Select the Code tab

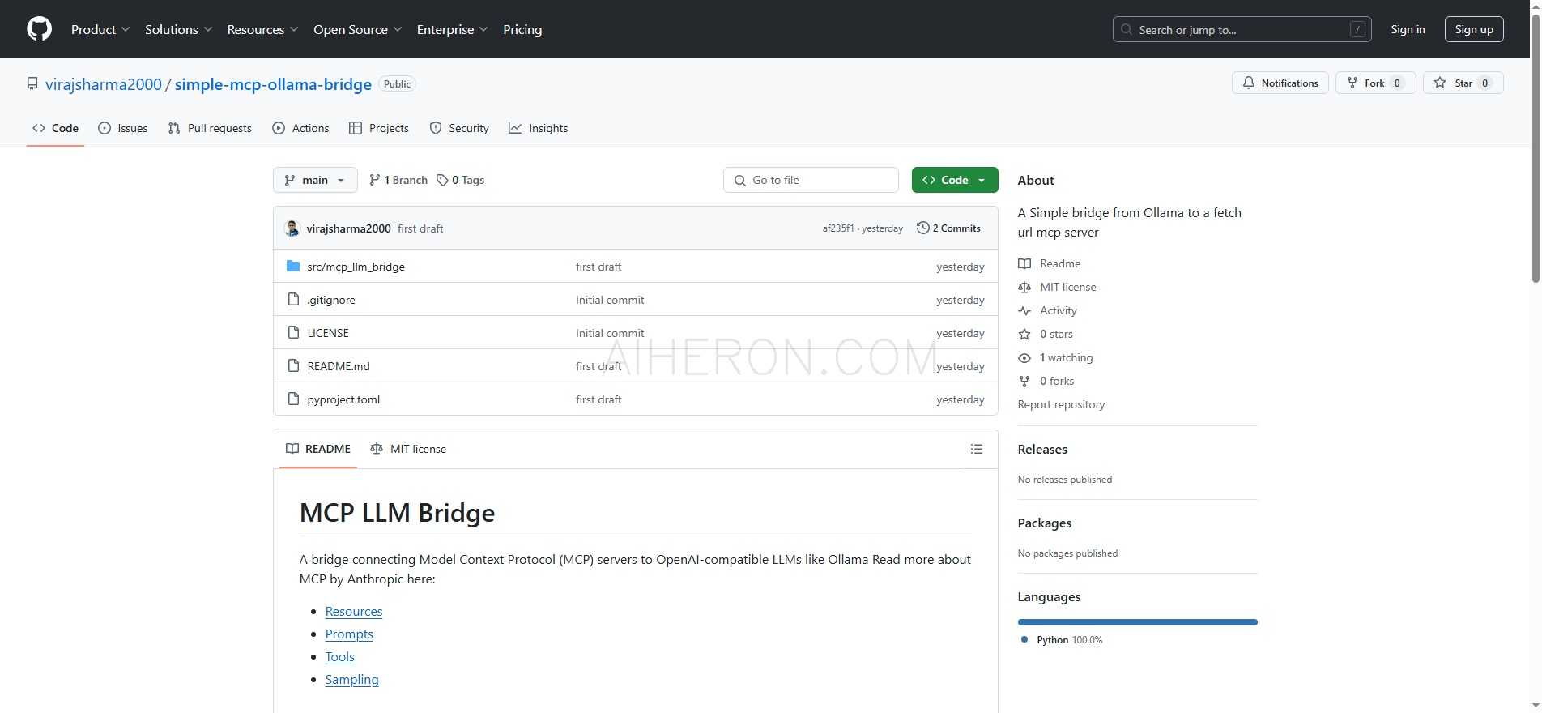click(x=55, y=128)
